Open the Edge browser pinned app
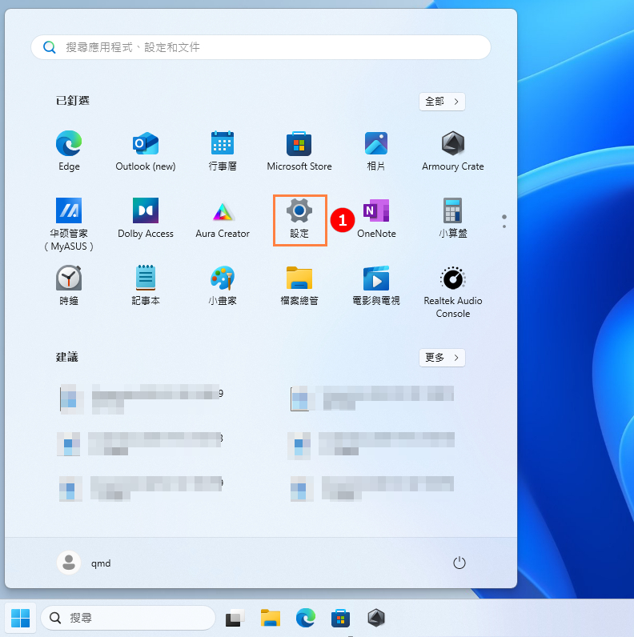Viewport: 634px width, 637px height. point(69,150)
